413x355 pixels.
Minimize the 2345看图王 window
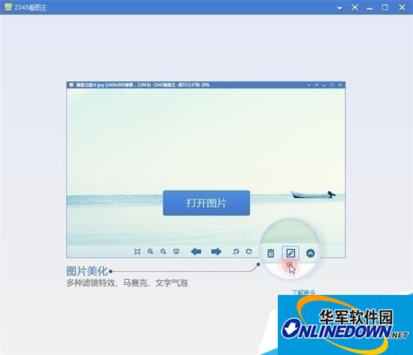pyautogui.click(x=369, y=9)
